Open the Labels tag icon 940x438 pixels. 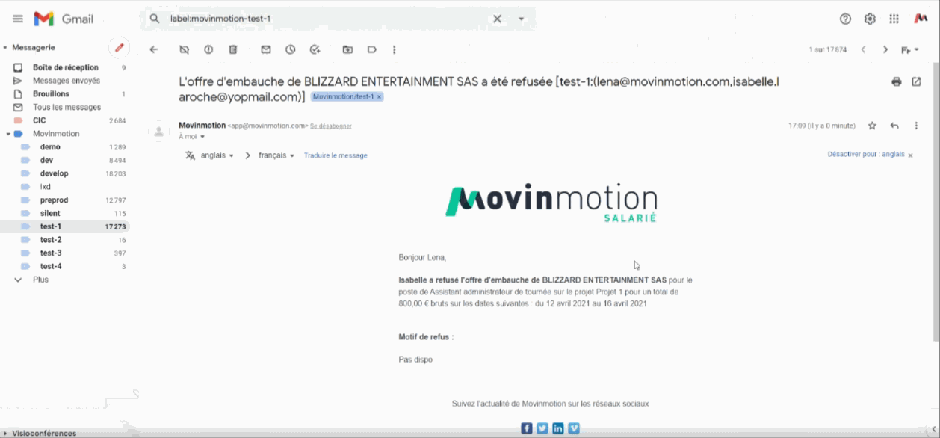coord(372,49)
